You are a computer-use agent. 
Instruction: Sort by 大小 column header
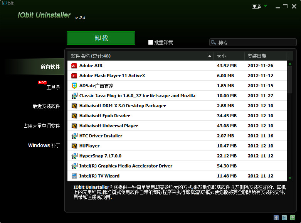229,56
